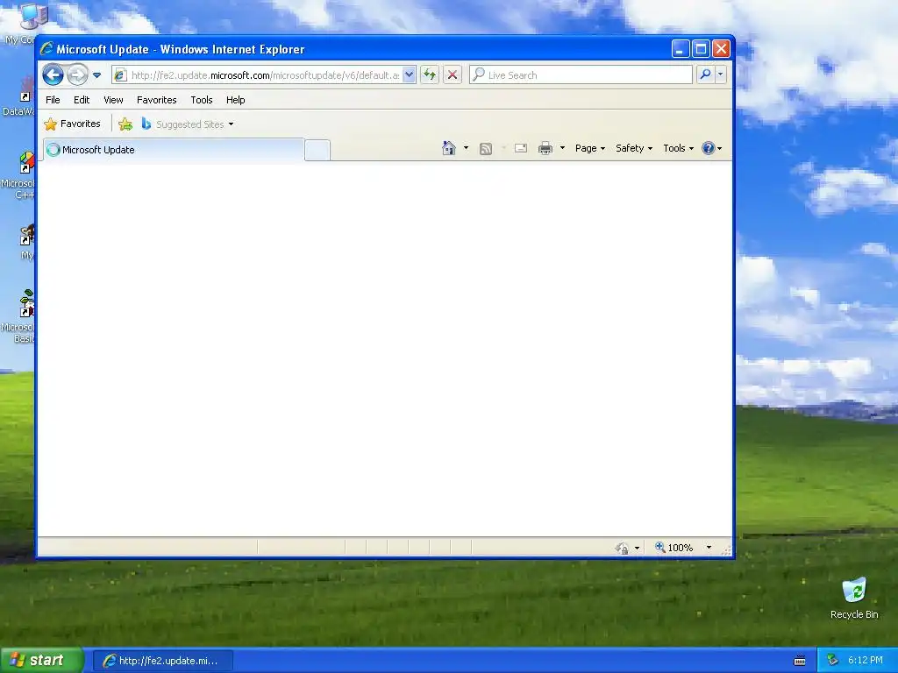Click the status bar security zone icon
The image size is (898, 673).
tap(622, 549)
